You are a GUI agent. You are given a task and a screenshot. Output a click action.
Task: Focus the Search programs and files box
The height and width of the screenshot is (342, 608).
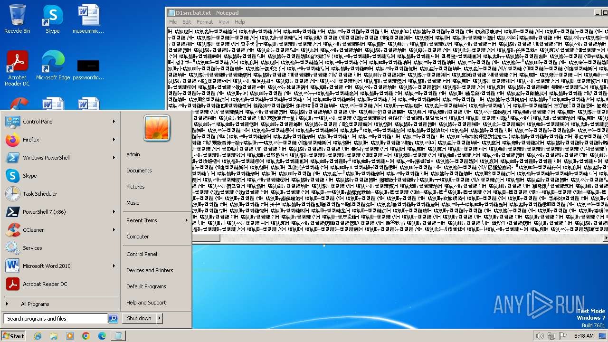click(x=56, y=319)
